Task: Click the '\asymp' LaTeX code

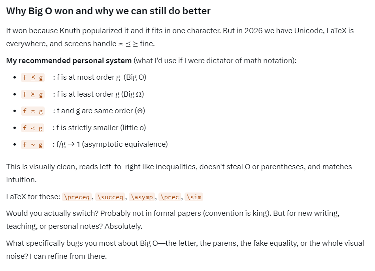Action: [141, 197]
